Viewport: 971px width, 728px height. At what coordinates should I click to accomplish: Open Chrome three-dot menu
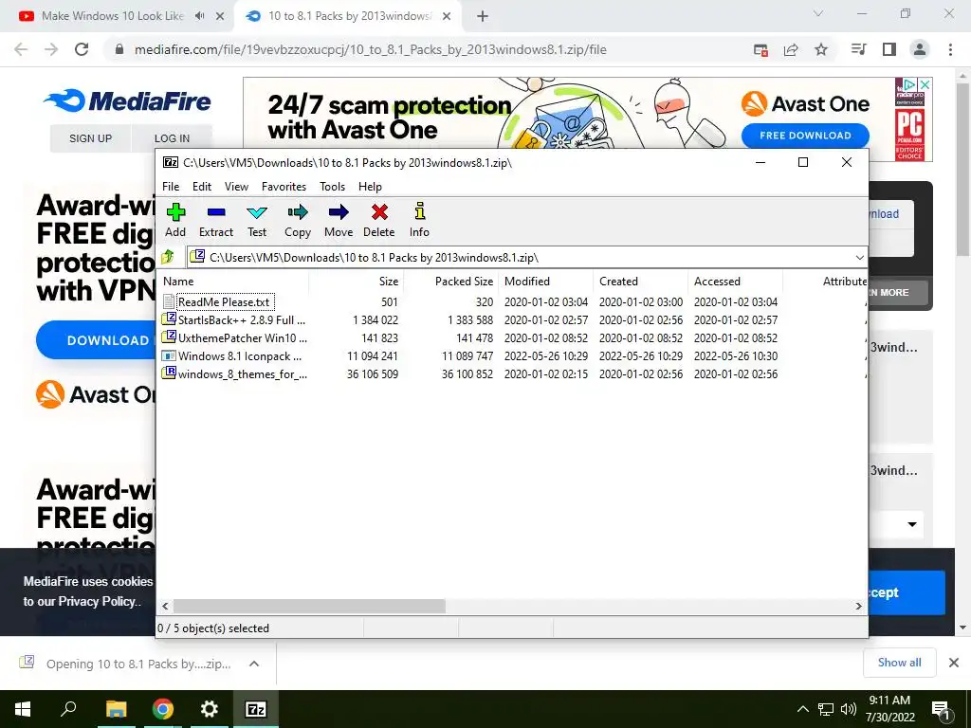tap(950, 49)
